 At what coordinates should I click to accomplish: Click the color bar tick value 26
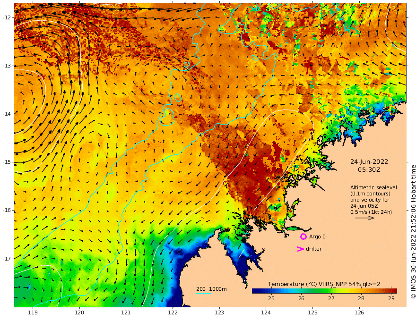pos(301,298)
